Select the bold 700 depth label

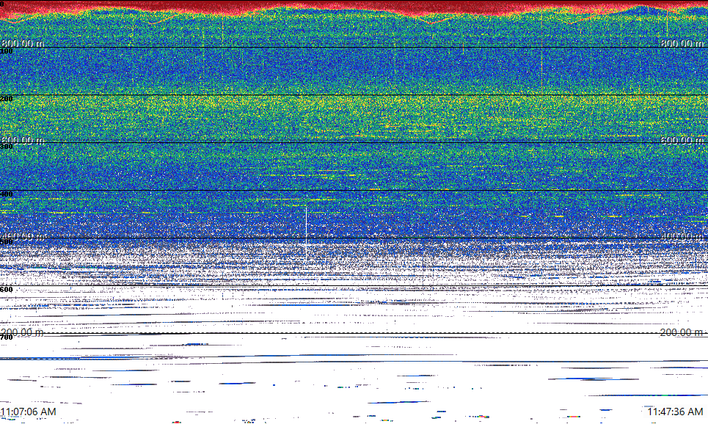pyautogui.click(x=7, y=337)
